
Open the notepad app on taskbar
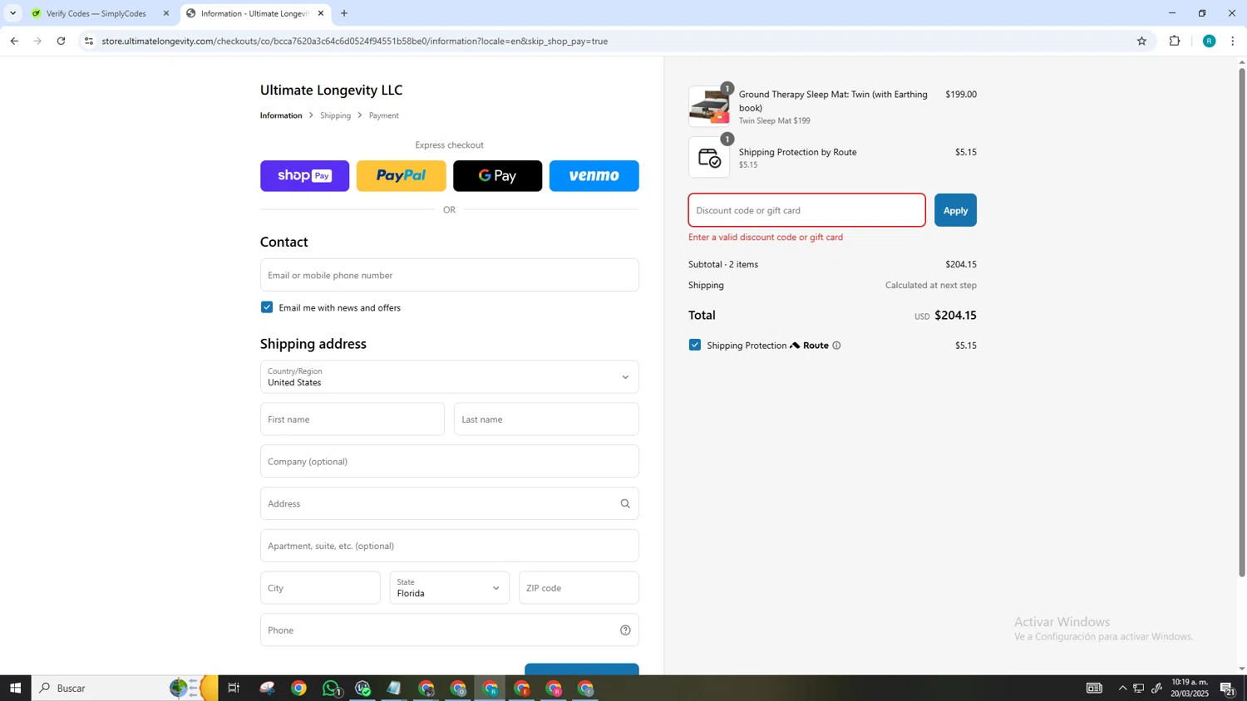tap(394, 688)
